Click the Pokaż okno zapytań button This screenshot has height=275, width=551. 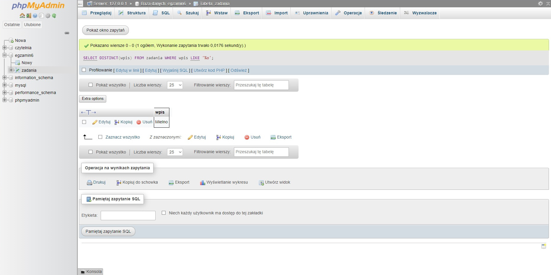point(105,30)
